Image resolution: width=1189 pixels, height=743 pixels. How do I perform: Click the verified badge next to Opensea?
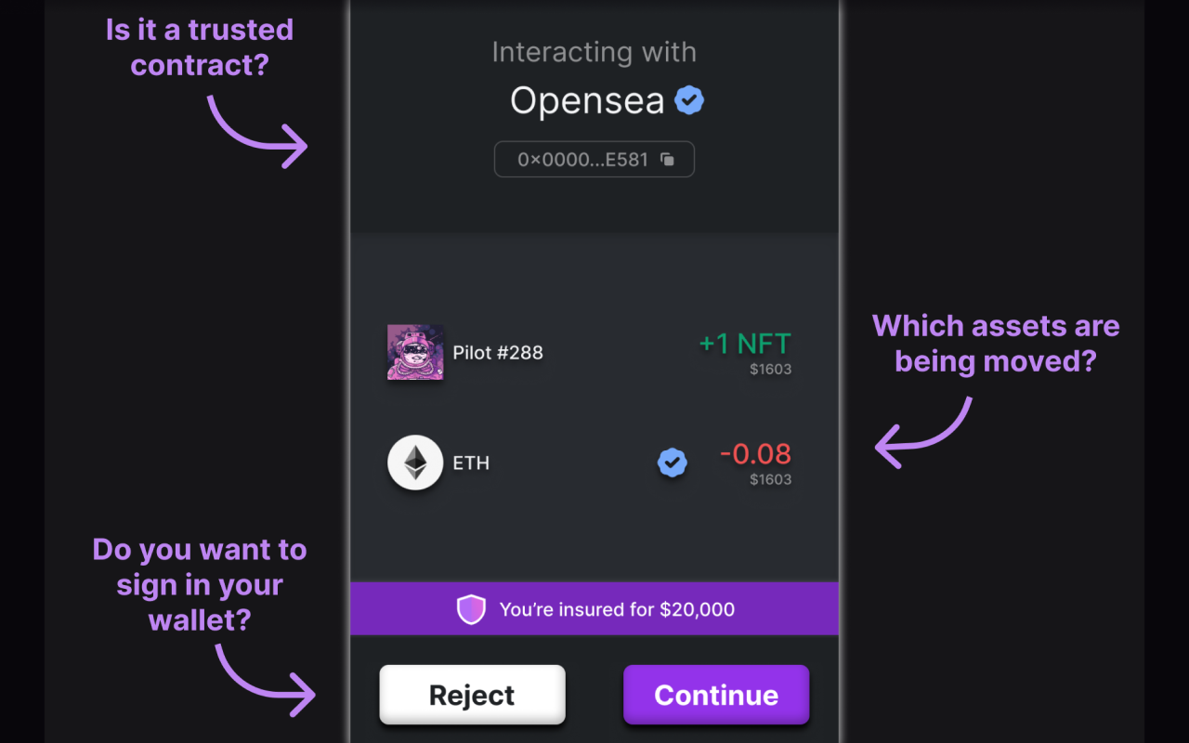(x=688, y=100)
